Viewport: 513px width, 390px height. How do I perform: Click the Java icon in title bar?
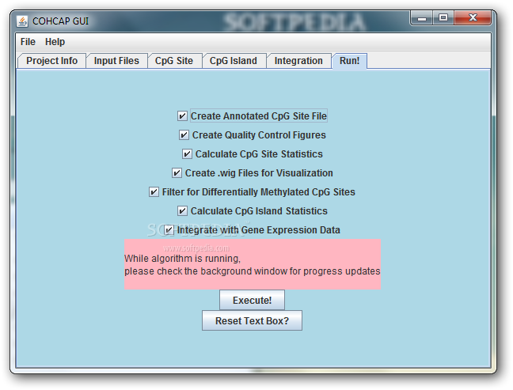[22, 21]
